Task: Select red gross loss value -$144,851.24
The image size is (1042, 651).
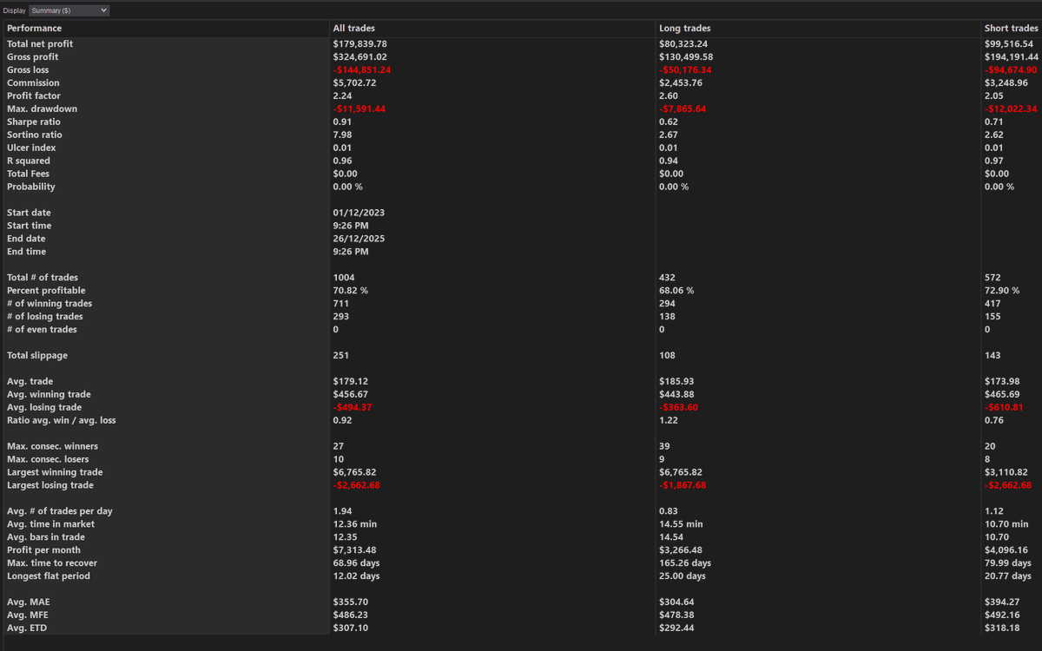Action: tap(362, 69)
